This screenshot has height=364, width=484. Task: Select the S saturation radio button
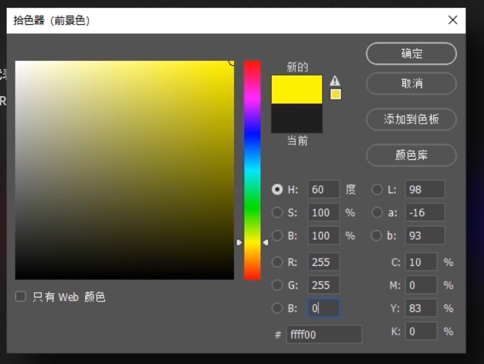click(x=277, y=213)
